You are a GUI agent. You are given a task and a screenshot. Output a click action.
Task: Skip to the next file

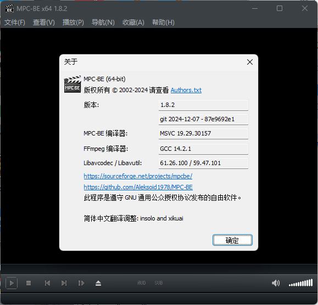[64, 283]
